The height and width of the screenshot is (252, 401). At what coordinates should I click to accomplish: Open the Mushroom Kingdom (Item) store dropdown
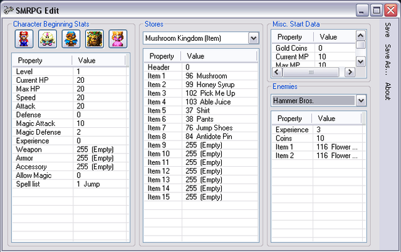pos(254,38)
